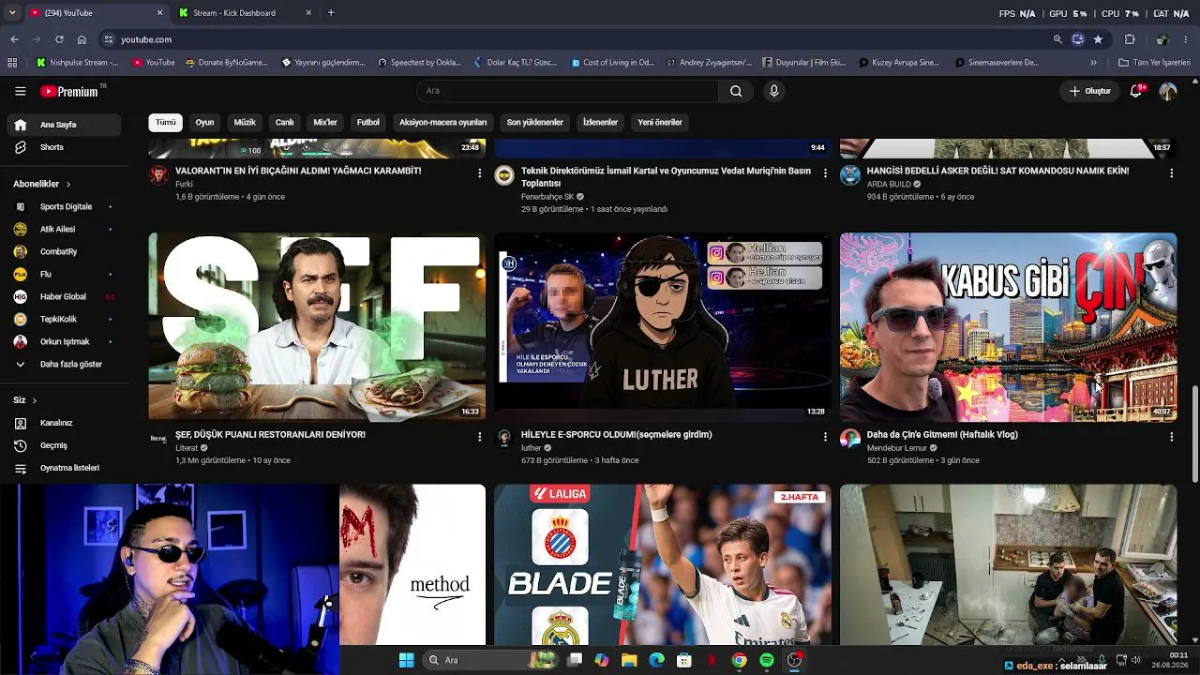Click the Oluştur create button
1200x675 pixels.
pos(1089,91)
